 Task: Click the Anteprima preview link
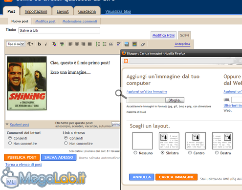pyautogui.click(x=182, y=44)
